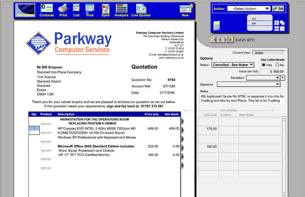The height and width of the screenshot is (197, 305).
Task: Click the Notes text field
Action: [242, 99]
